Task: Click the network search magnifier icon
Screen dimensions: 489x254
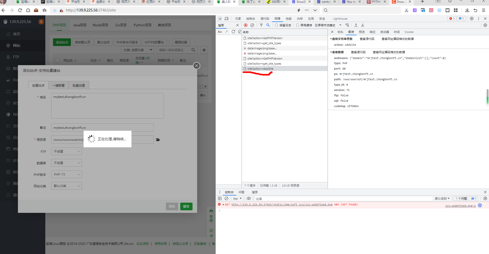Action: click(268, 25)
